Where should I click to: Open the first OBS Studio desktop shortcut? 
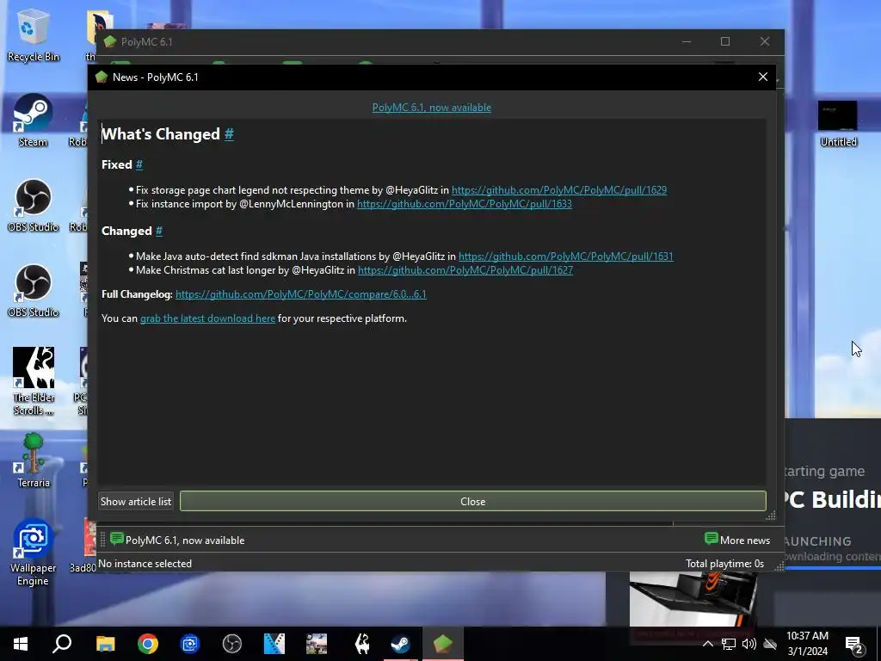(33, 206)
